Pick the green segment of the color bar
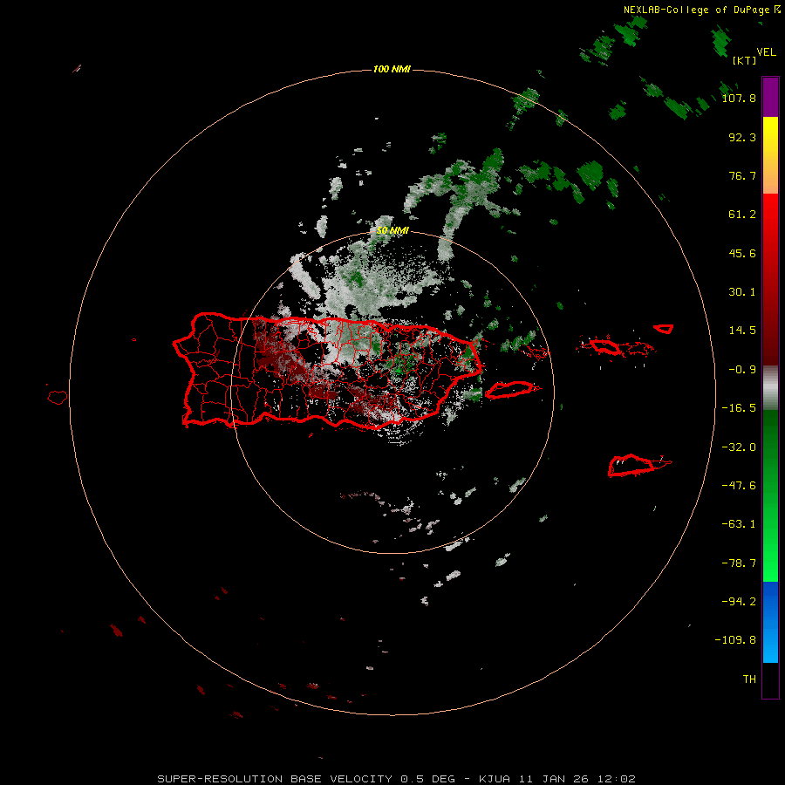Viewport: 785px width, 785px height. pyautogui.click(x=770, y=495)
